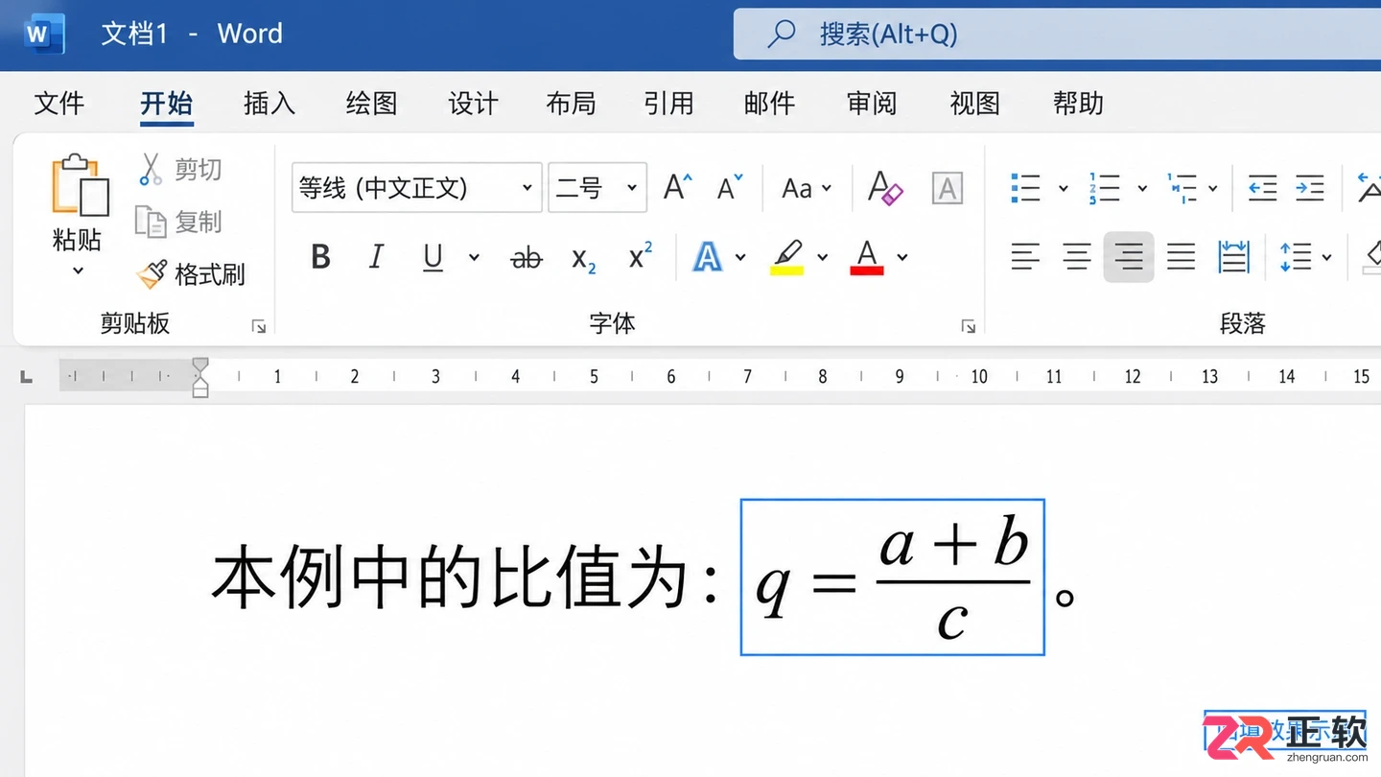Click the Copy (复制) icon
This screenshot has height=777, width=1381.
click(151, 222)
